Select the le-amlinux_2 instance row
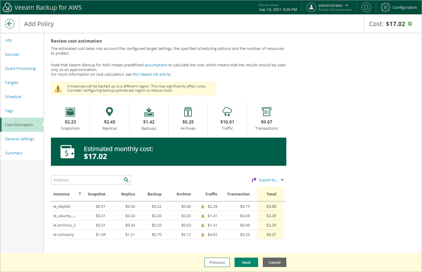Screen dimensions: 422x272 pyautogui.click(x=167, y=225)
